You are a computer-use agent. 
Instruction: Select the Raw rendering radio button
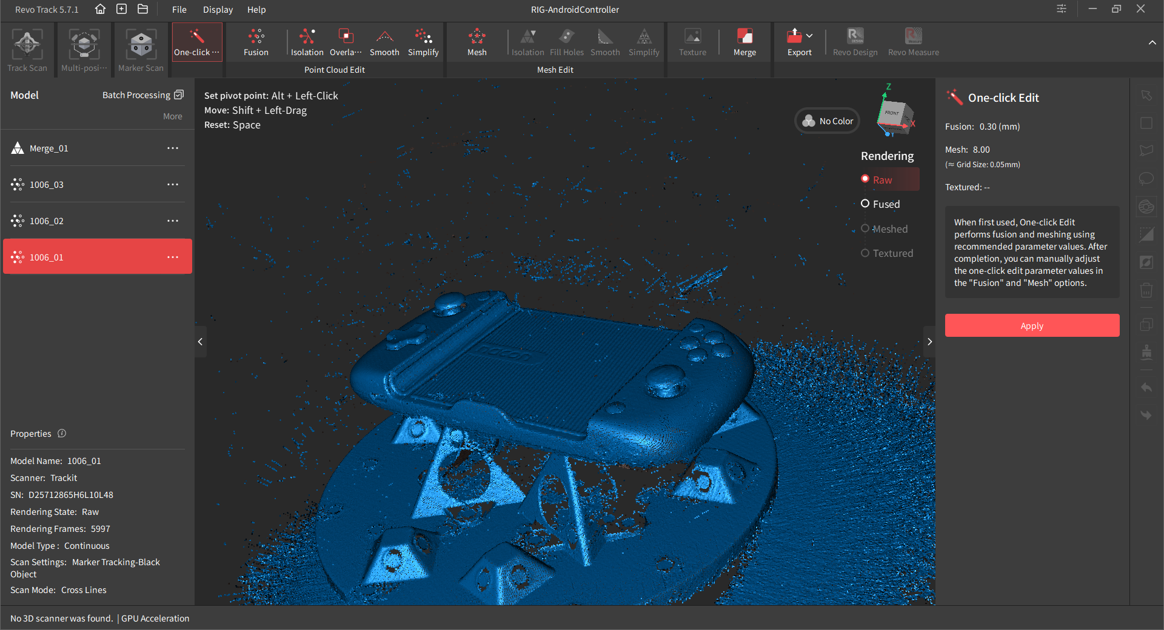coord(866,179)
